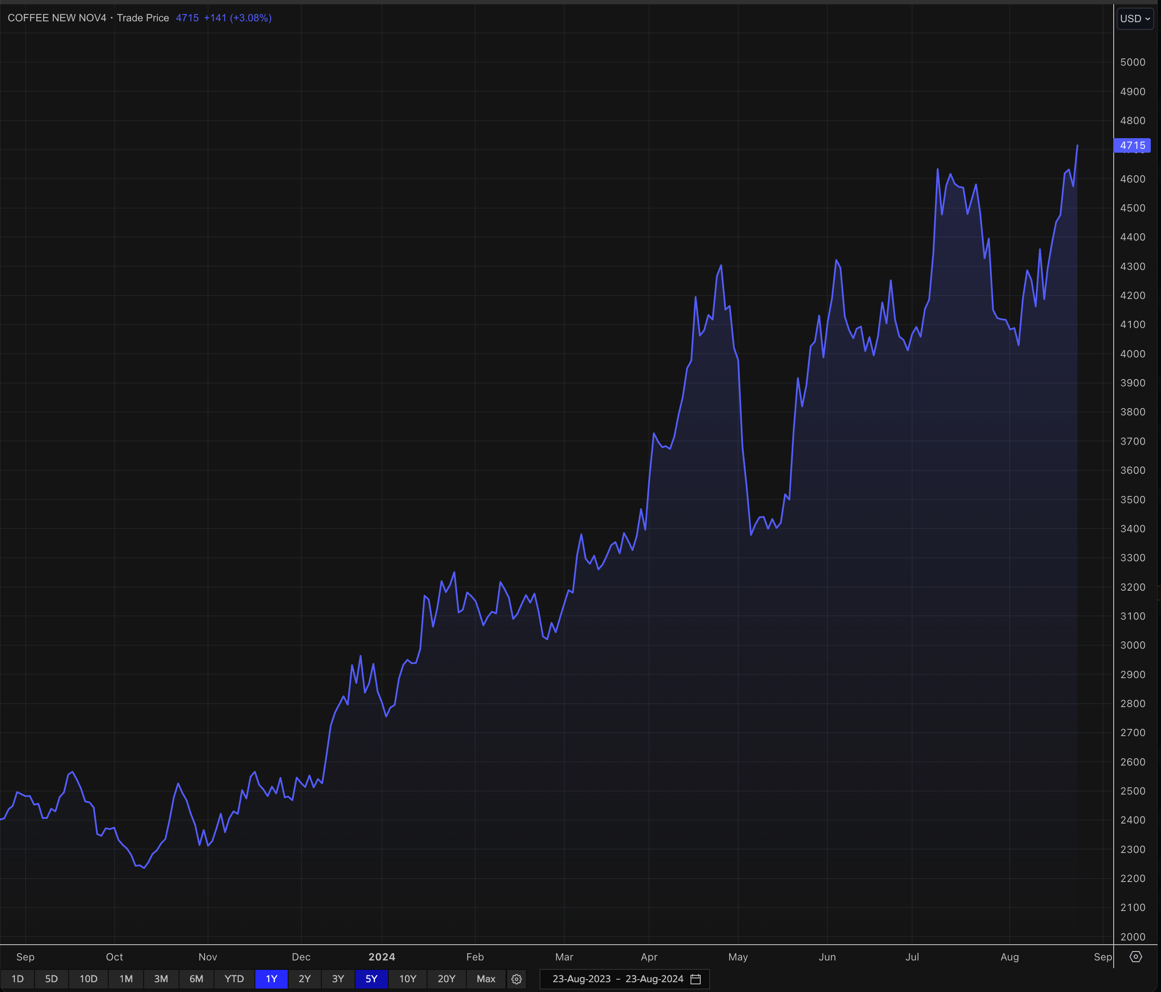Open the USD currency dropdown
The image size is (1161, 992).
pyautogui.click(x=1135, y=18)
